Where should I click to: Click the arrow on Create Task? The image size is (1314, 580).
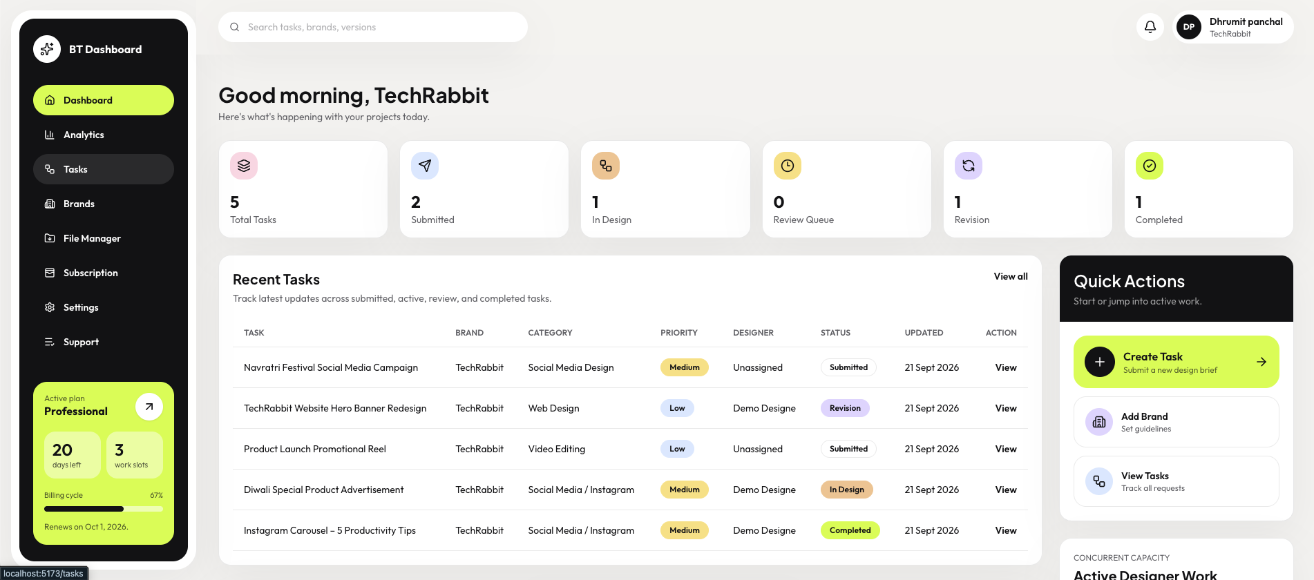tap(1261, 362)
